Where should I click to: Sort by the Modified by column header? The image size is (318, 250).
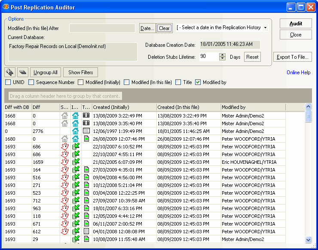pos(252,107)
